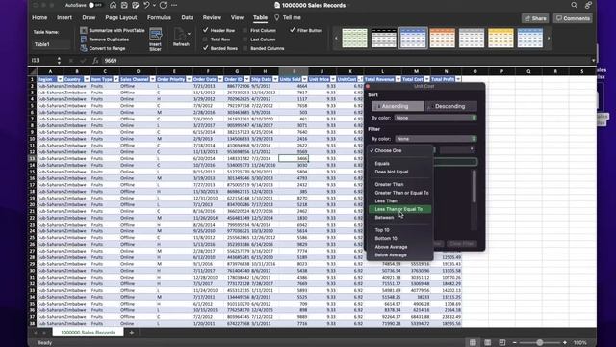Viewport: 616px width, 347px height.
Task: Open the Home ribbon tab
Action: tap(39, 17)
